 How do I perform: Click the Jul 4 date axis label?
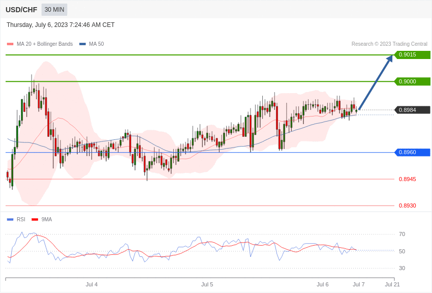91,284
